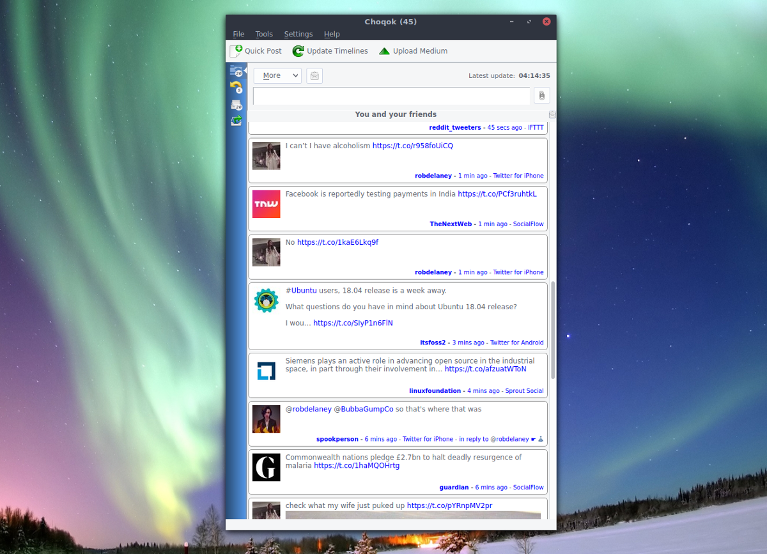767x554 pixels.
Task: Refresh feeds with the Update Timelines icon
Action: 330,50
